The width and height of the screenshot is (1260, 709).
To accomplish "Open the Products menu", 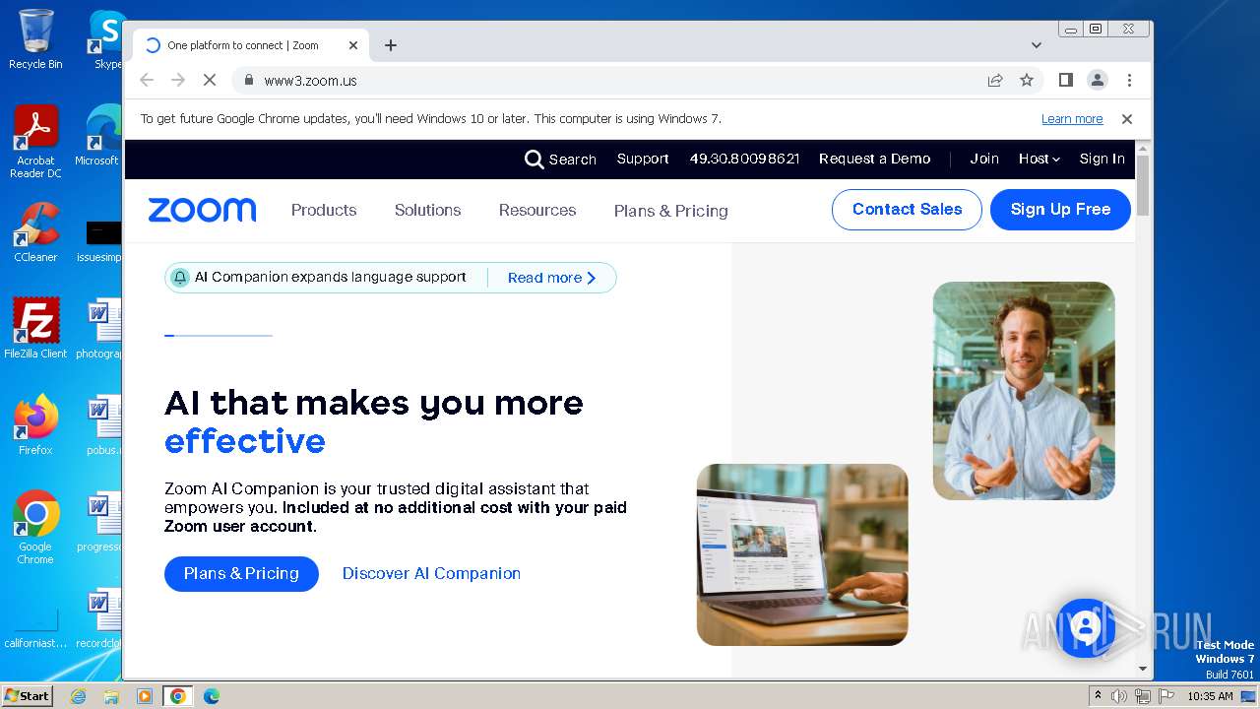I will [324, 211].
